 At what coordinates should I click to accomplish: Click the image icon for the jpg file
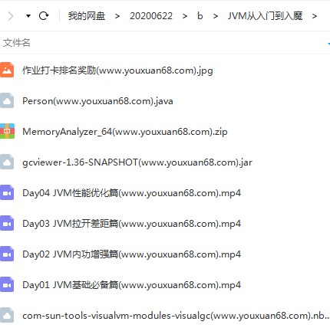tap(7, 70)
